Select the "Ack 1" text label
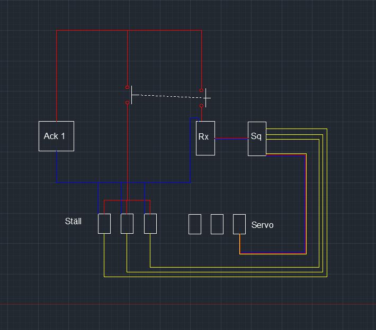This screenshot has width=376, height=330. [x=55, y=136]
